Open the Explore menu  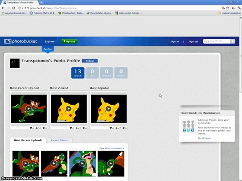click(50, 41)
